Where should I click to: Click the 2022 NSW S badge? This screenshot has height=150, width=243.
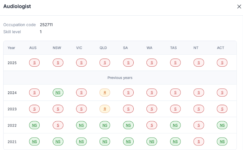[x=58, y=125]
